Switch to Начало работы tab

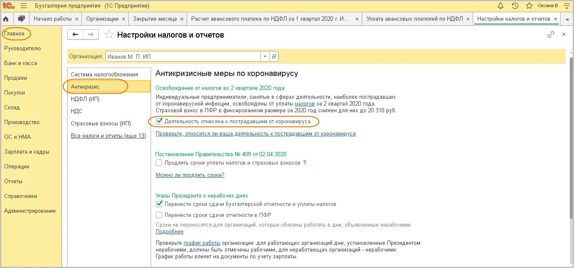[52, 19]
